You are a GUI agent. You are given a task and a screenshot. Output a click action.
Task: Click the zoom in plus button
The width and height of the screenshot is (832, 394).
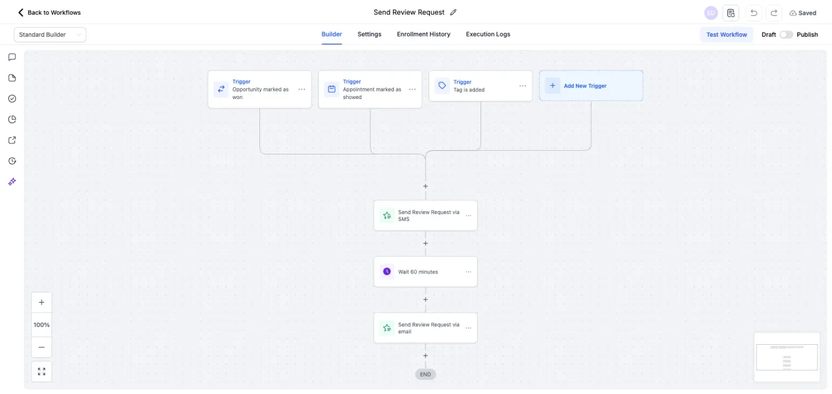[42, 303]
